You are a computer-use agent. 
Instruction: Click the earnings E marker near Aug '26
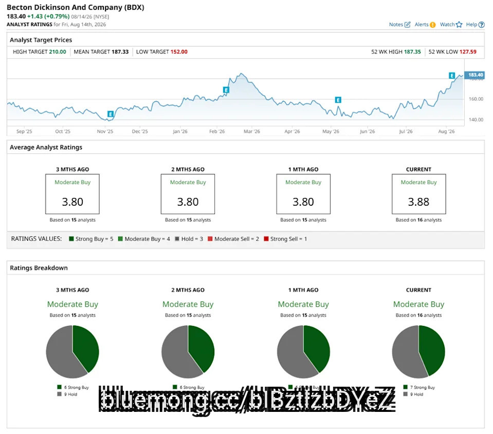coord(451,76)
